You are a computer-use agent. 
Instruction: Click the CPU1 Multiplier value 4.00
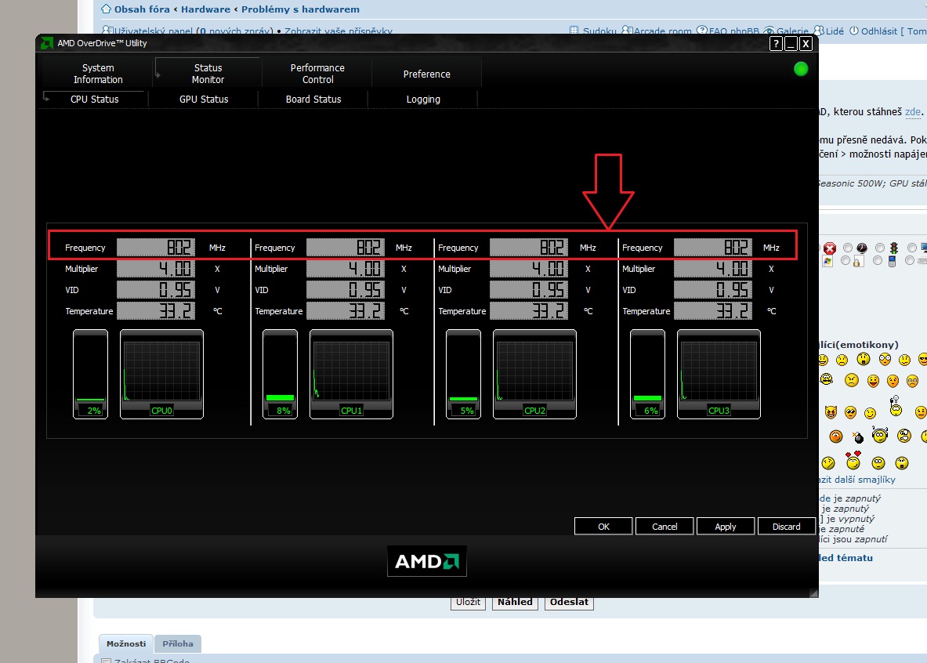[346, 269]
